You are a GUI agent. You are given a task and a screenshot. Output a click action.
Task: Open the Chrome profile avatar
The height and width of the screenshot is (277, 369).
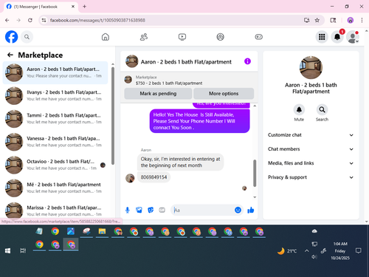[x=351, y=20]
